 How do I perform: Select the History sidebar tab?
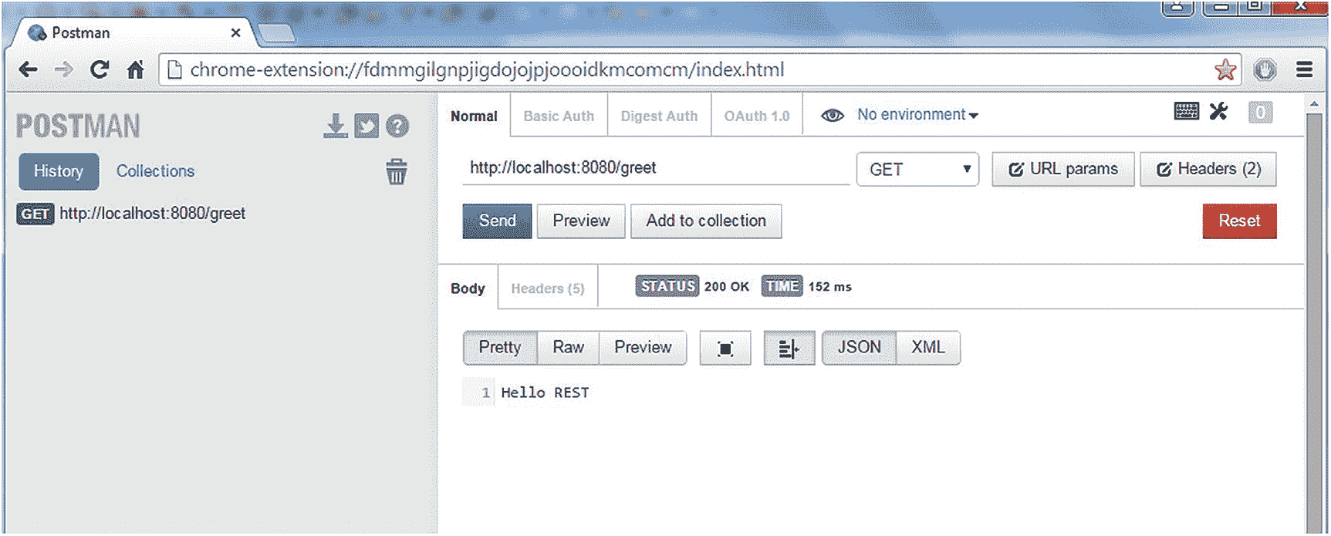coord(59,171)
